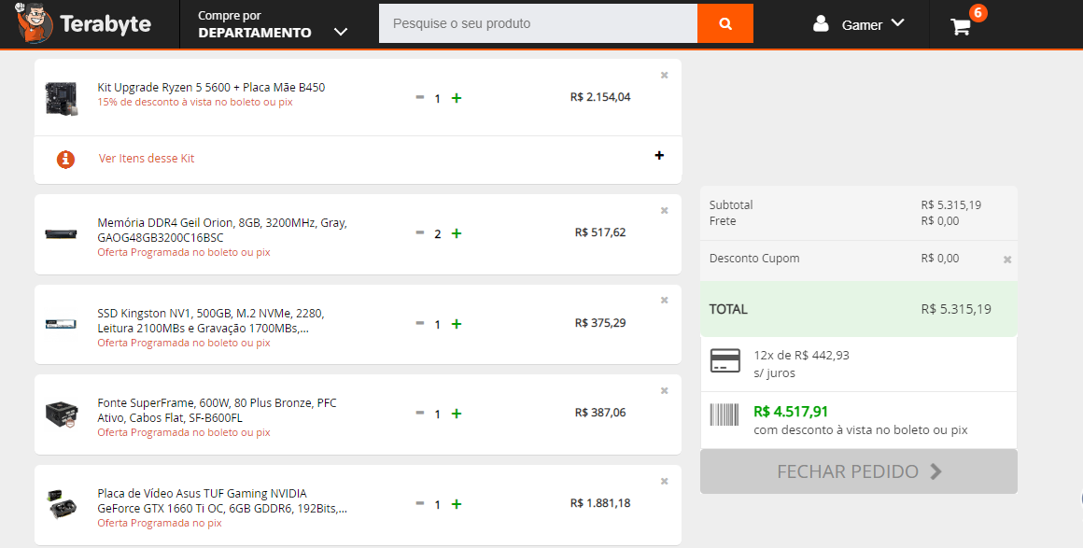Decrease quantity of SSD Kingston NV1
1083x548 pixels.
click(420, 323)
